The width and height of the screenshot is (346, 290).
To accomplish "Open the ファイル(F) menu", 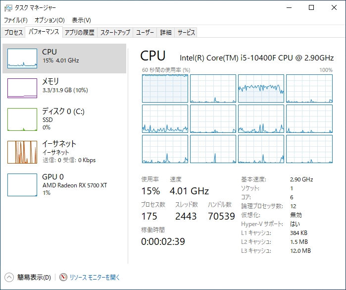I will pyautogui.click(x=16, y=20).
